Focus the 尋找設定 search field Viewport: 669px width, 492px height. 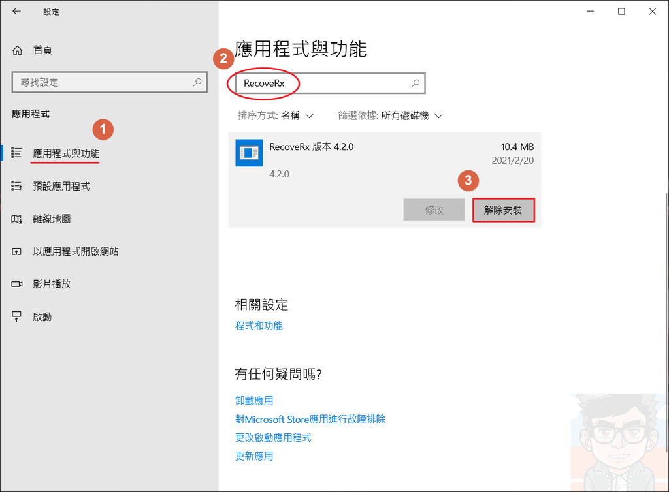coord(110,82)
